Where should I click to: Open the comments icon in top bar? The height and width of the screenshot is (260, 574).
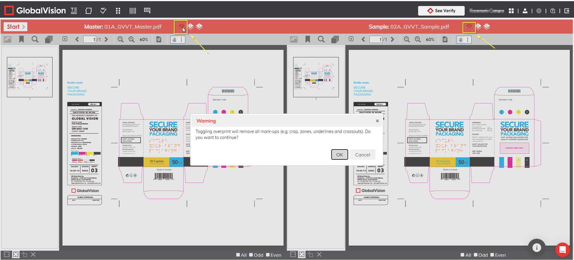tap(147, 11)
